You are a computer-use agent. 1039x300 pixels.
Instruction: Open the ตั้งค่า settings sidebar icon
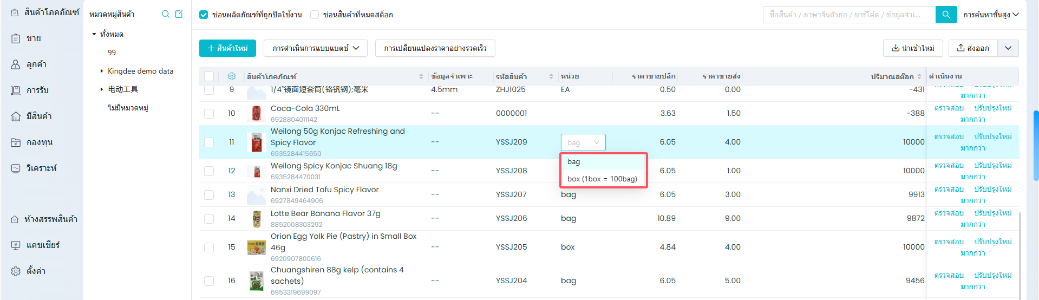(16, 271)
